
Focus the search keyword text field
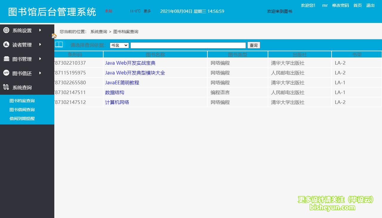point(188,45)
